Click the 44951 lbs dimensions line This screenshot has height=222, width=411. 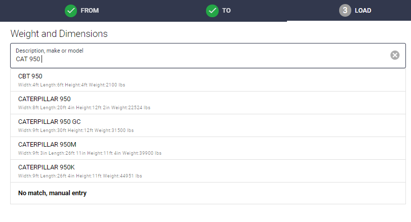(x=80, y=176)
